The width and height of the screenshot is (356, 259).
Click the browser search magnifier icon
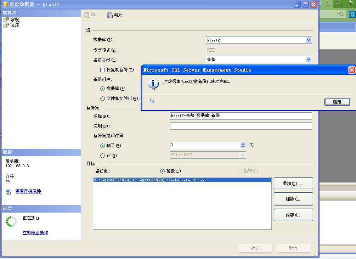[341, 14]
